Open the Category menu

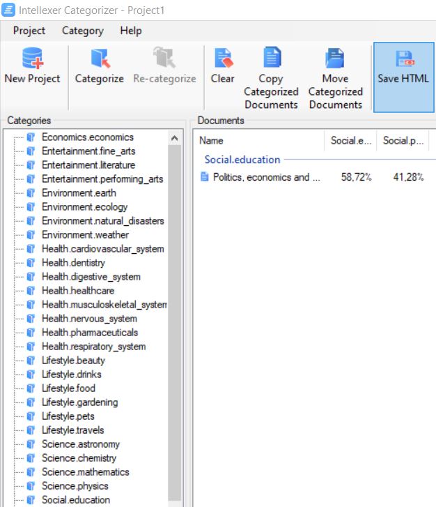point(83,31)
